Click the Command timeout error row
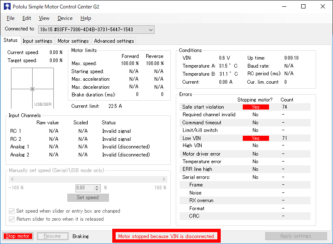This screenshot has width=333, height=244. (x=245, y=123)
